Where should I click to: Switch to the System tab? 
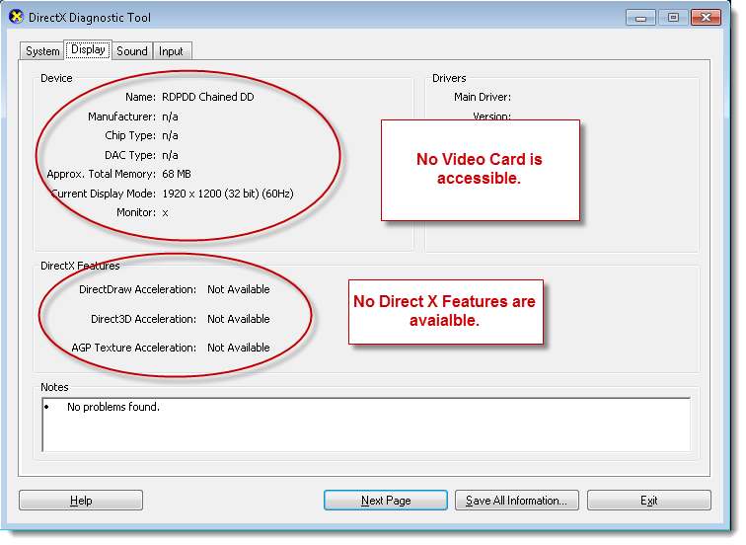42,51
